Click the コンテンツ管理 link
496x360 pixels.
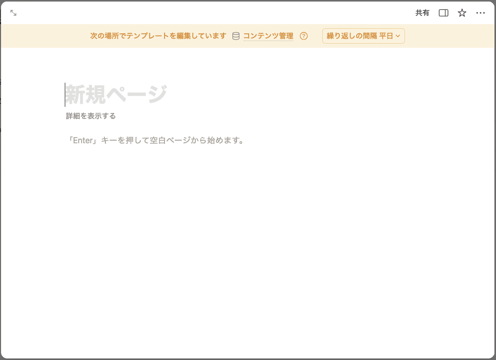coord(268,36)
